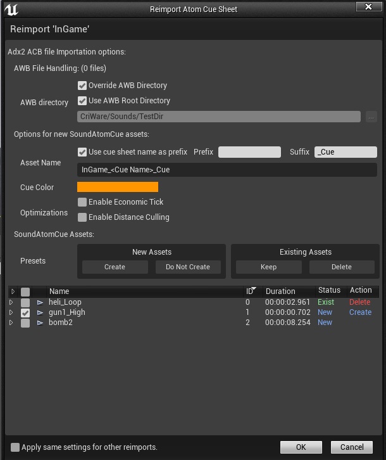The image size is (386, 460).
Task: Select the heli_Loop cue name
Action: coord(65,302)
